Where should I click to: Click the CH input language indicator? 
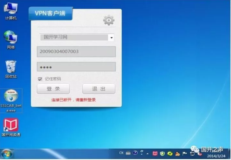(121, 153)
